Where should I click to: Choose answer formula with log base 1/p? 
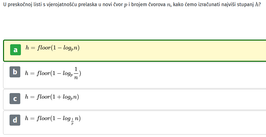pyautogui.click(x=53, y=120)
